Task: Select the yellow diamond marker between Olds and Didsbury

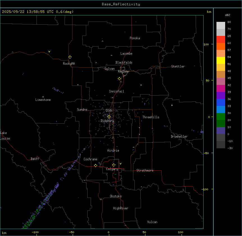Action: pos(109,117)
